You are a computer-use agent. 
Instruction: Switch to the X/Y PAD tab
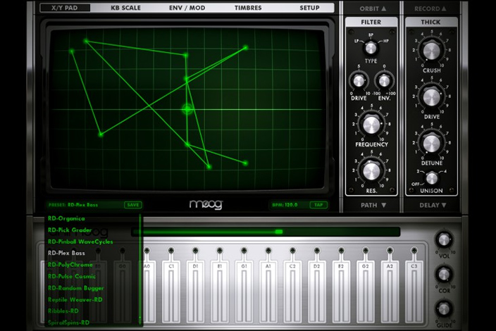pos(65,8)
